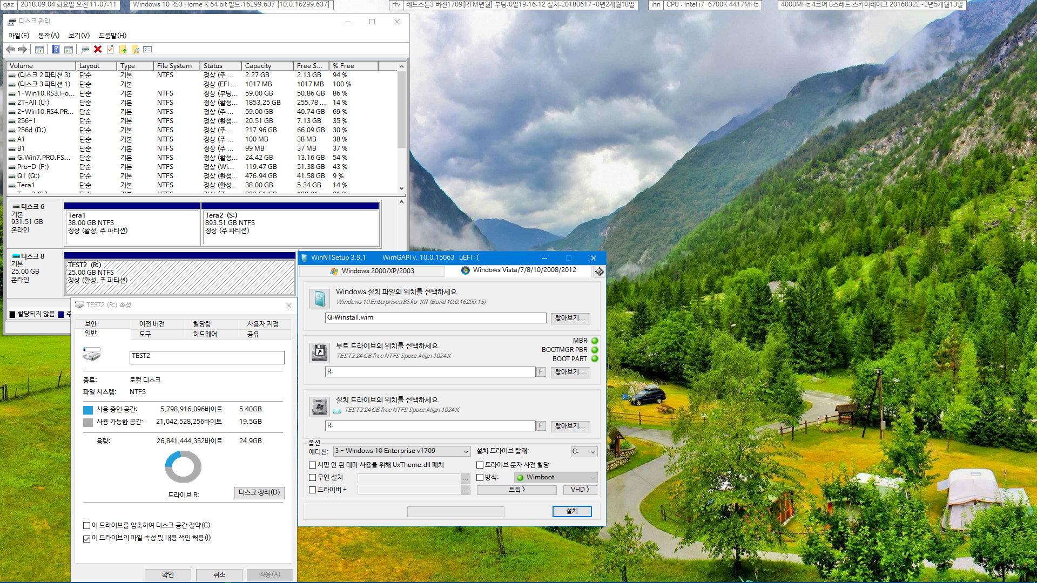Click the WinNTSetup title bar icon
The image size is (1037, 583).
(304, 258)
